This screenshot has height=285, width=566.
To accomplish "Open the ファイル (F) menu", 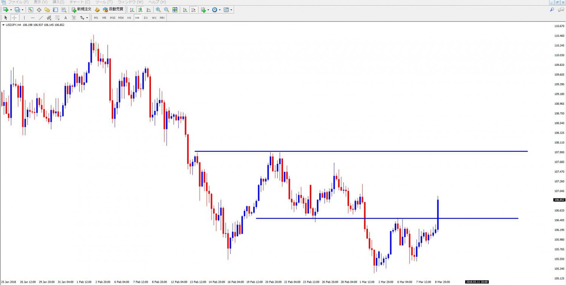I will coord(18,2).
